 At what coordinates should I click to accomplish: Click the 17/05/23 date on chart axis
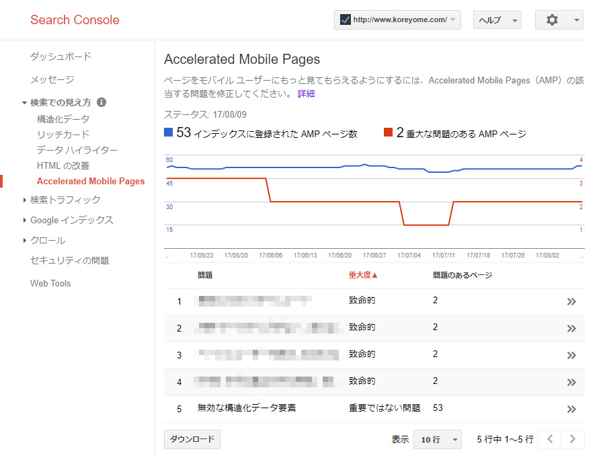[x=202, y=256]
